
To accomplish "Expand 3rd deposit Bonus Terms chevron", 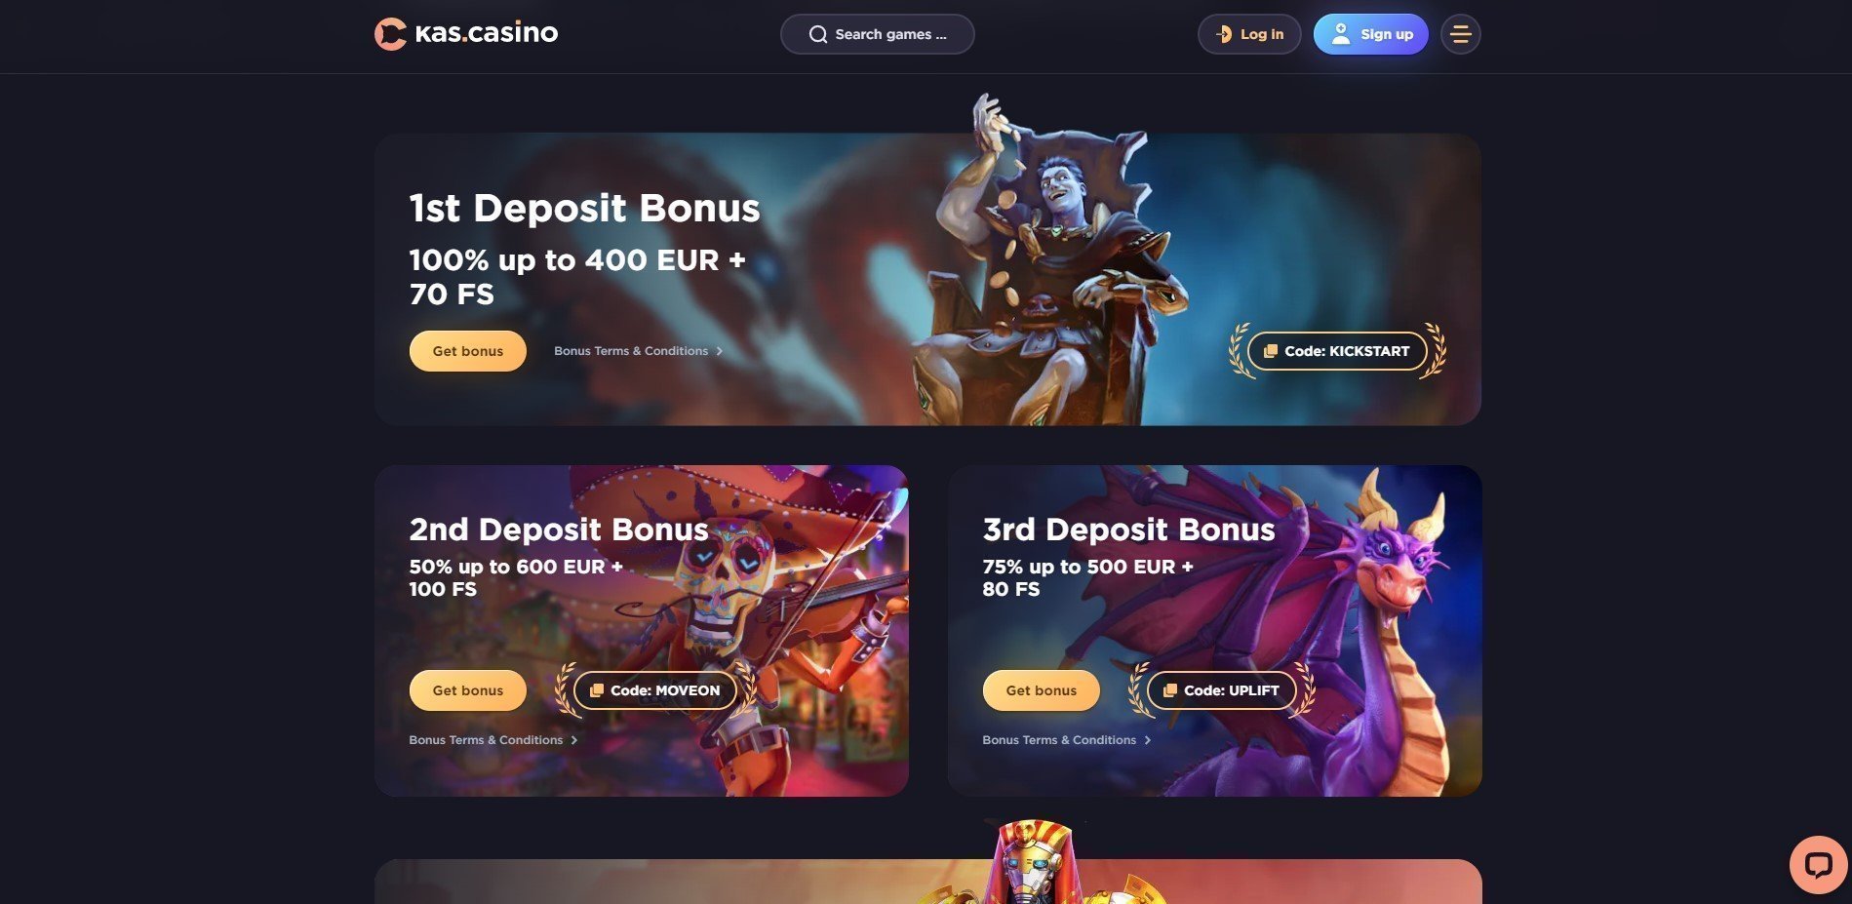I will pyautogui.click(x=1148, y=740).
